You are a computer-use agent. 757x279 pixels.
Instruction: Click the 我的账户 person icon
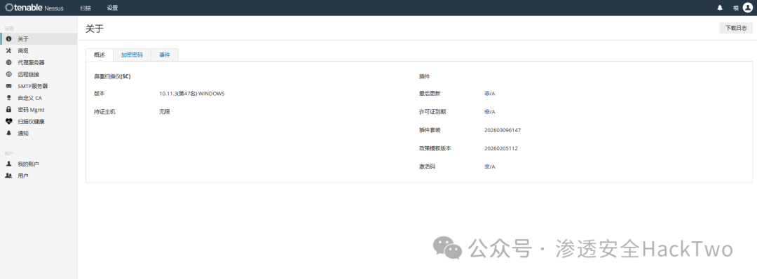(8, 164)
